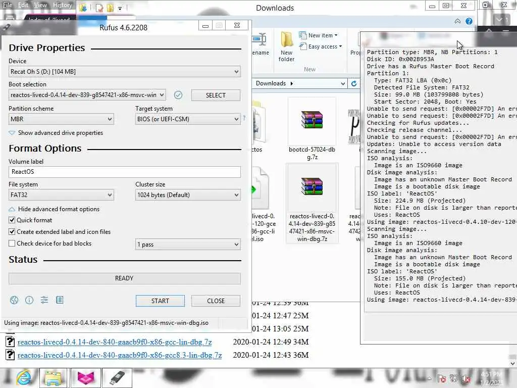This screenshot has width=517, height=388.
Task: Click the unknown-file icon beside gcc-lin-dbg.7z link
Action: (x=10, y=342)
